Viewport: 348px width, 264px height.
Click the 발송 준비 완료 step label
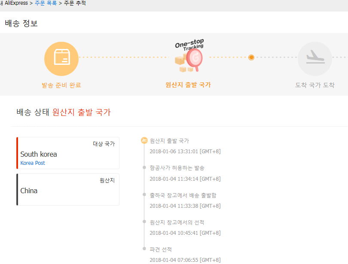click(61, 85)
